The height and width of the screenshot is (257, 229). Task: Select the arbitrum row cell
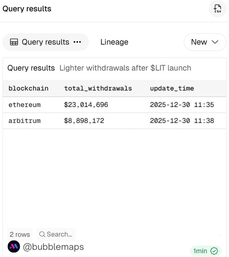(24, 121)
